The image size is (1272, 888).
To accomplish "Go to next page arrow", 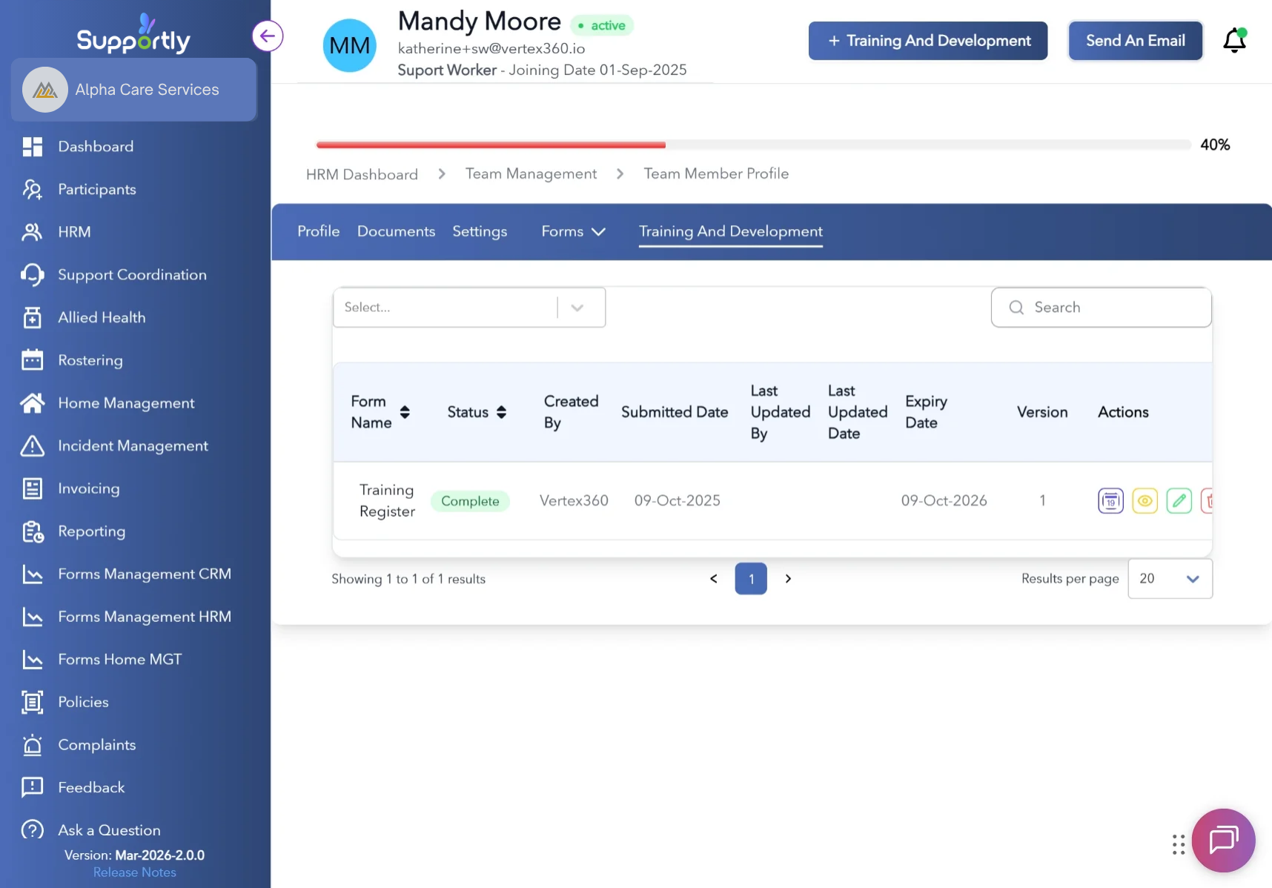I will click(x=788, y=579).
